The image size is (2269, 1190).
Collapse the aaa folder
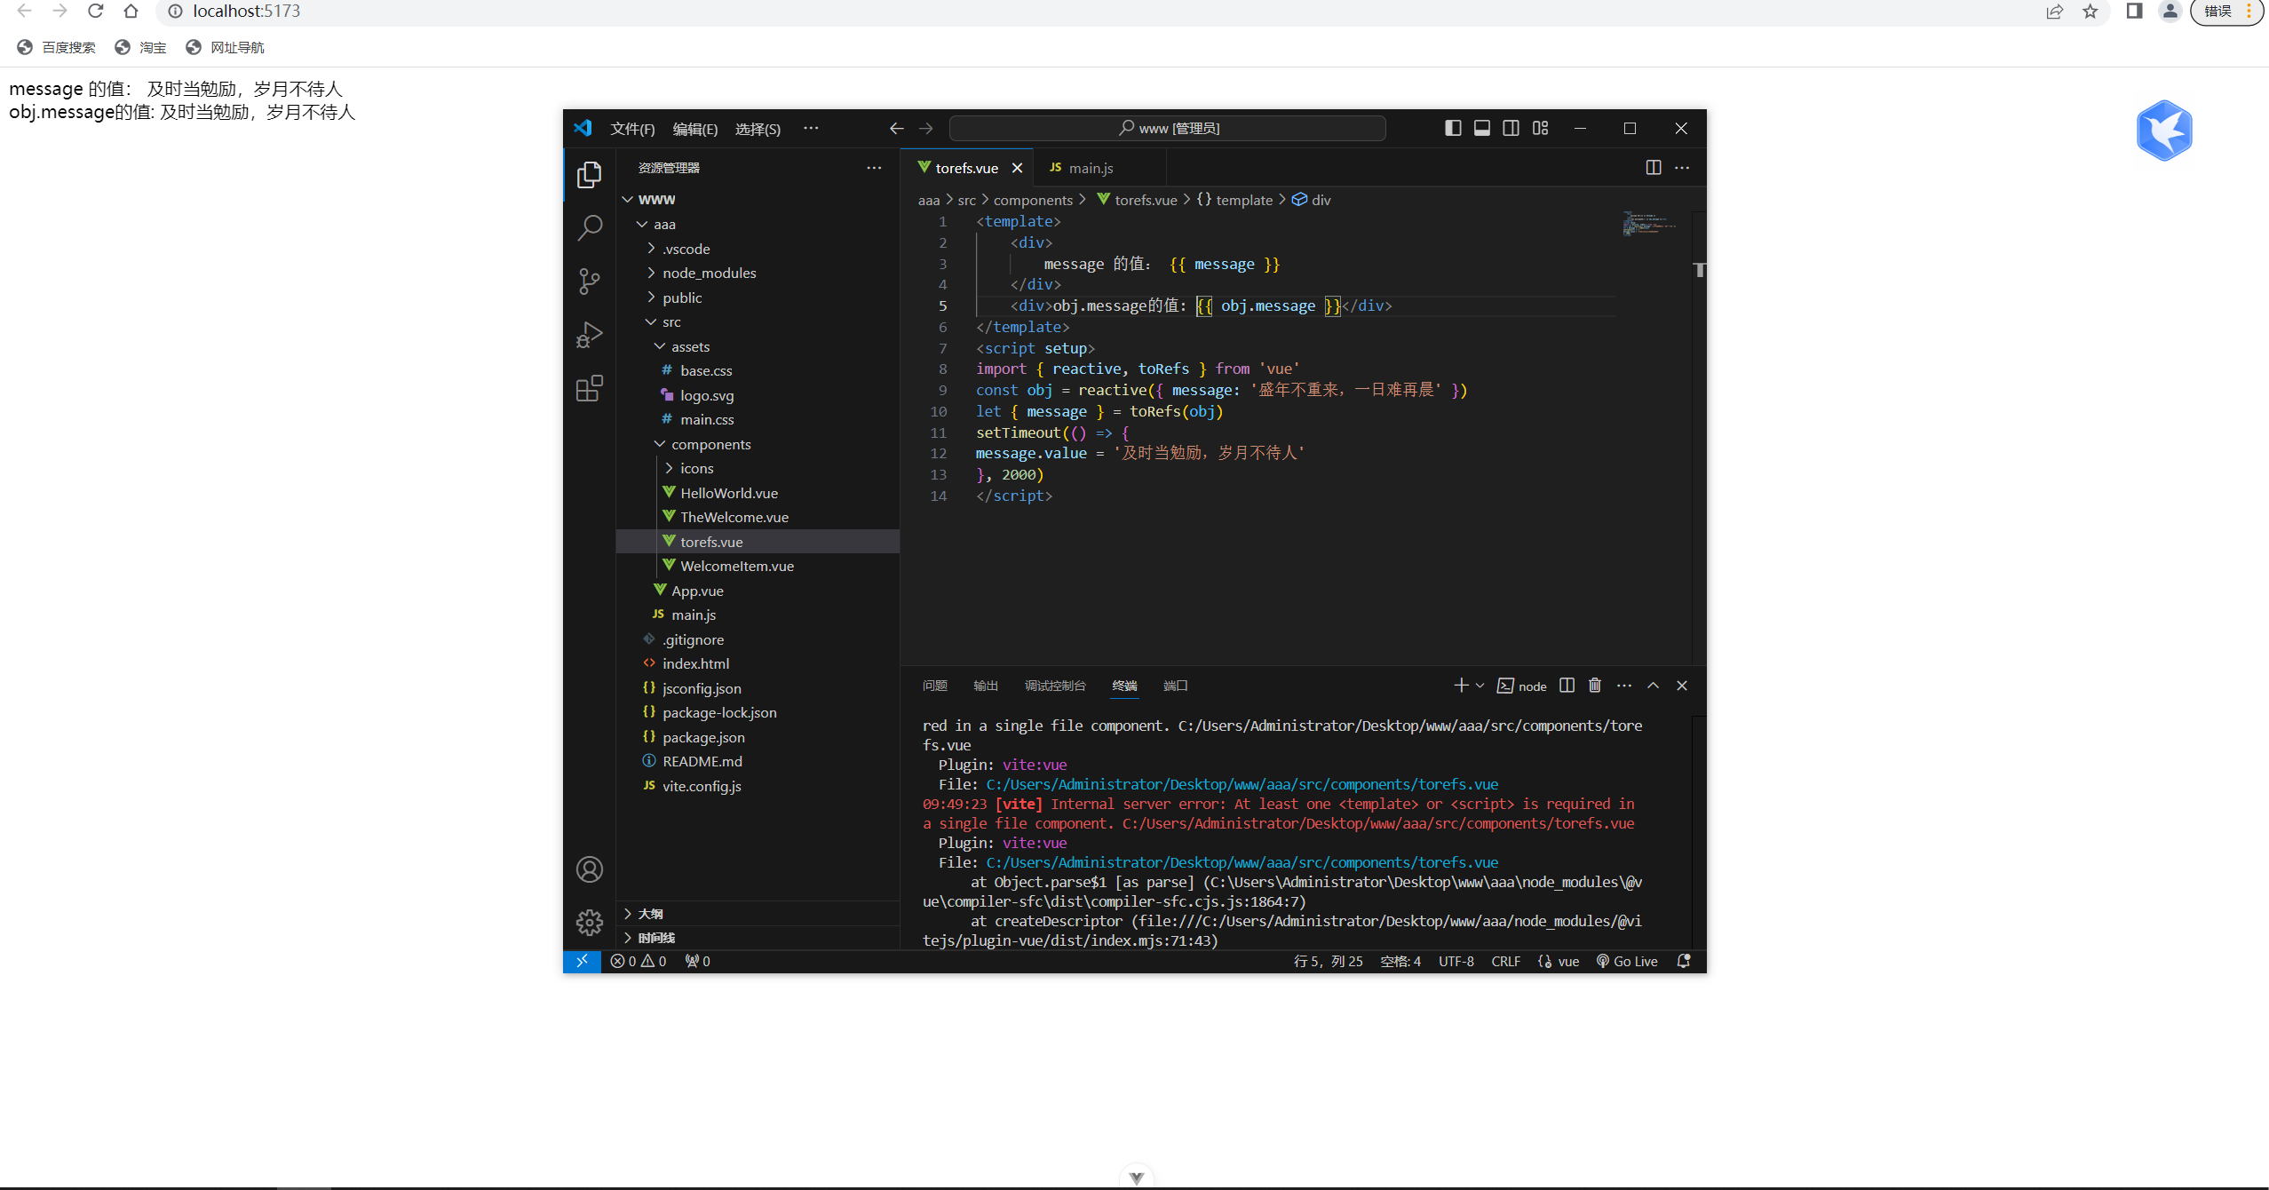point(642,225)
